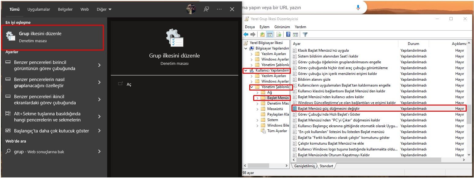
Task: Select the Tümü search tab
Action: [x=14, y=9]
